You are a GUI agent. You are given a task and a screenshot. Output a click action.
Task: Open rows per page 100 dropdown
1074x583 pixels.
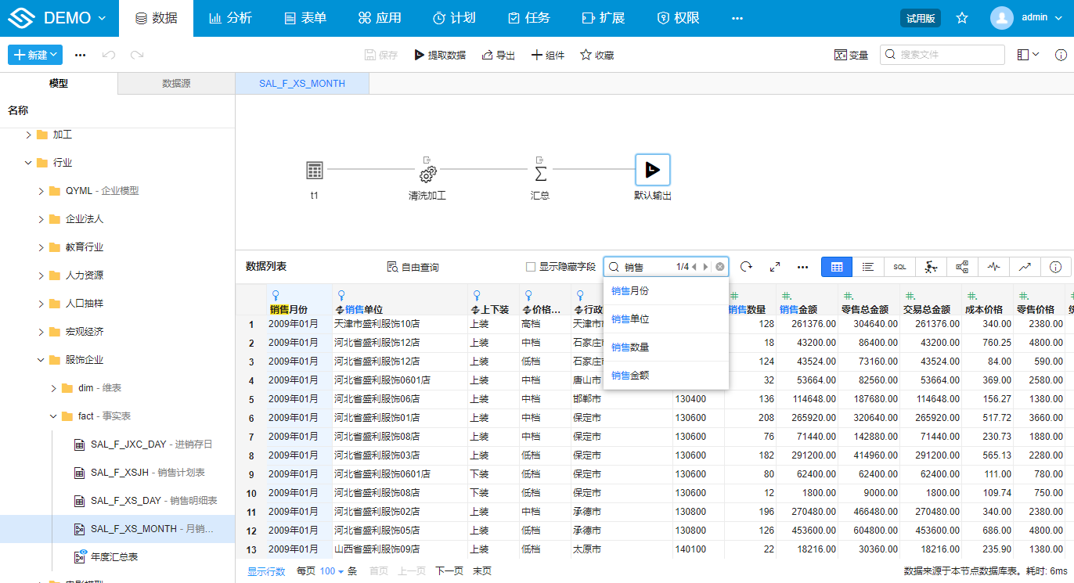tap(332, 571)
